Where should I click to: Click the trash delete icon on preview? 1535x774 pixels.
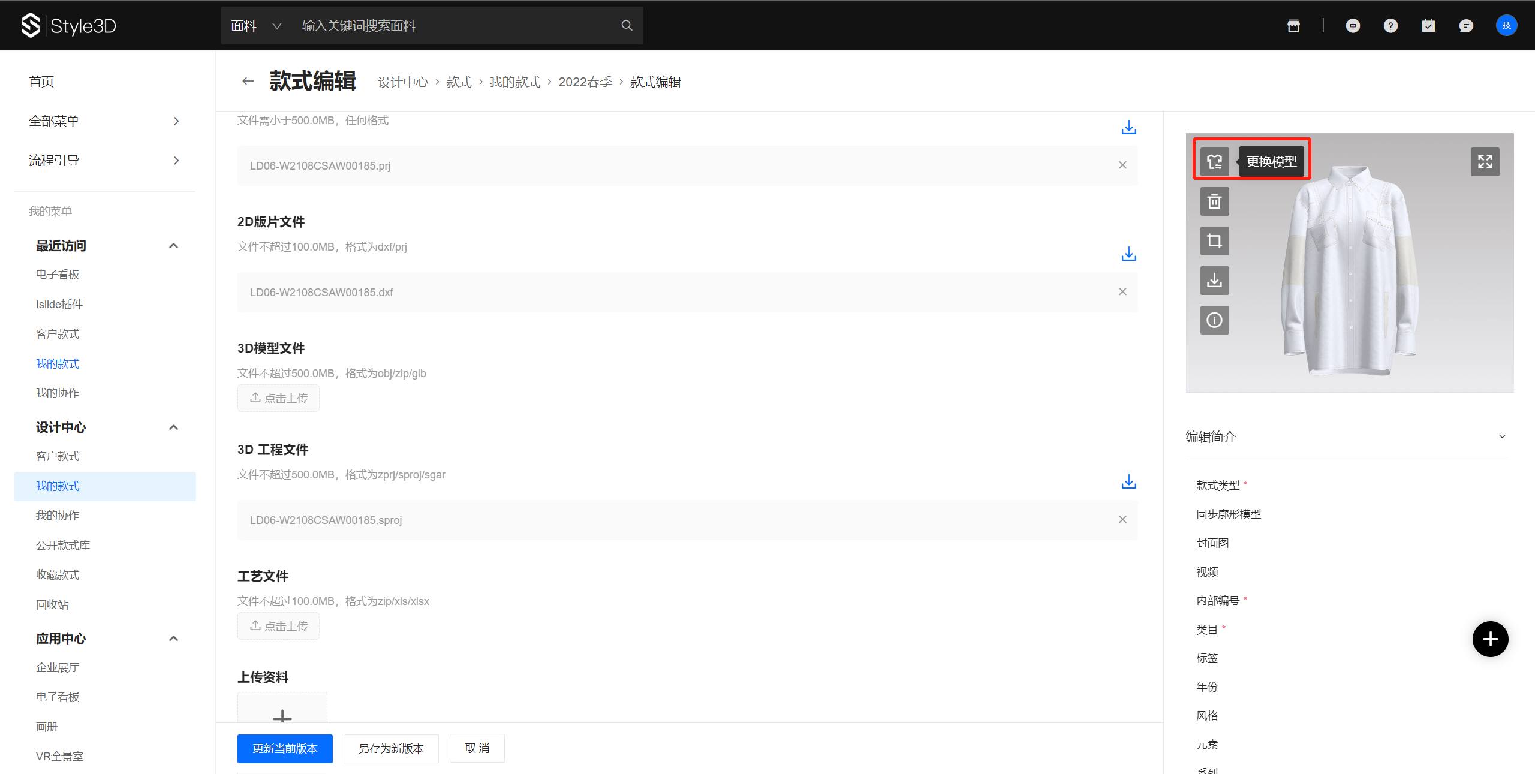(x=1214, y=201)
